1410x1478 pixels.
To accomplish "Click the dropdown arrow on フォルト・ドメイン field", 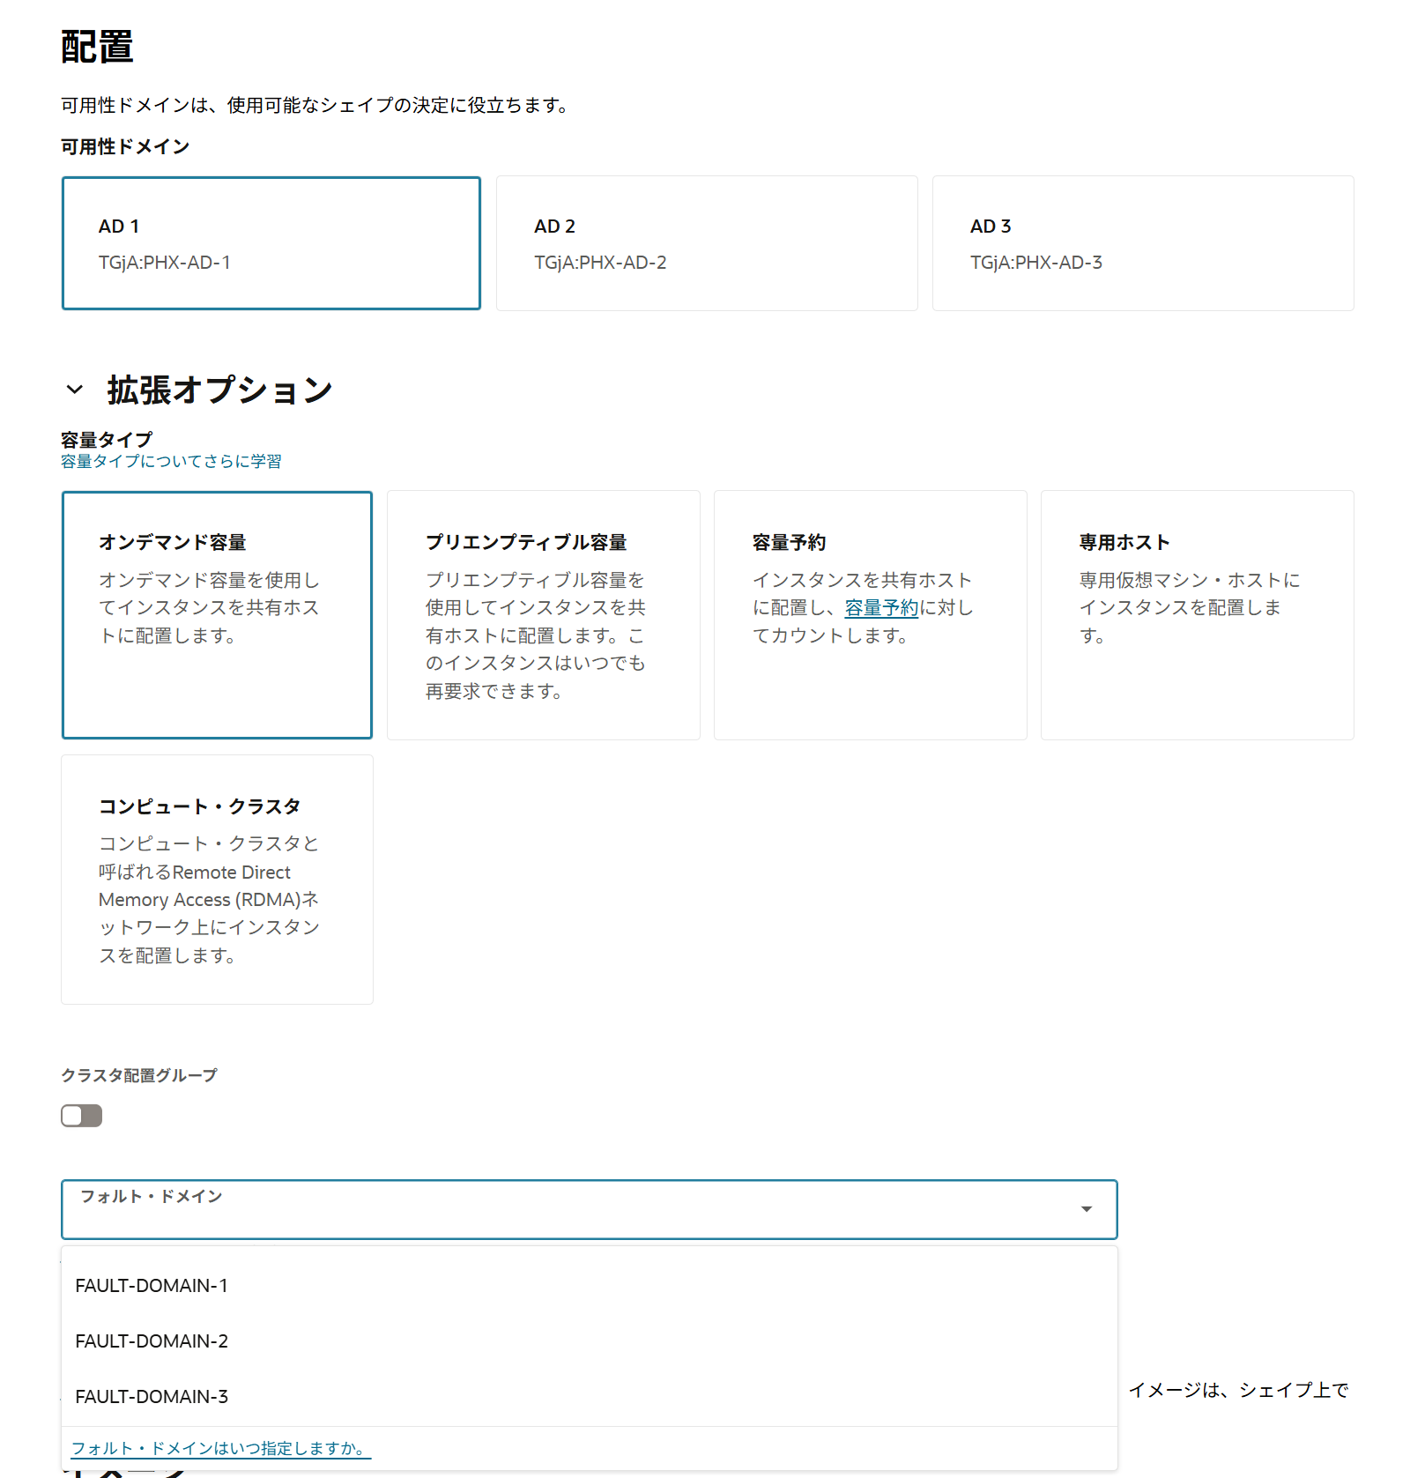I will [1086, 1208].
